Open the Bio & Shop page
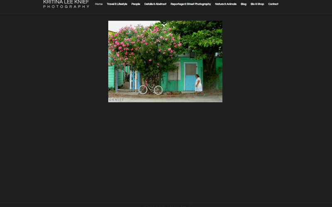Image resolution: width=332 pixels, height=207 pixels. coord(257,4)
